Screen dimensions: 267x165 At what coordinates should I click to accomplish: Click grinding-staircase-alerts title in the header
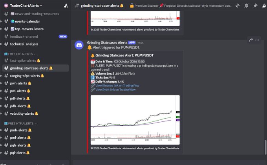click(x=100, y=5)
